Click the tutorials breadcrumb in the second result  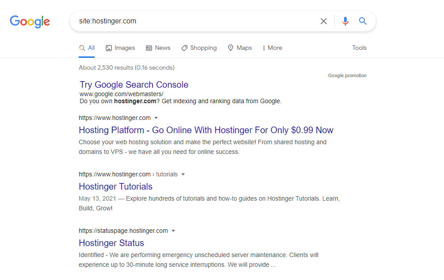[x=168, y=174]
